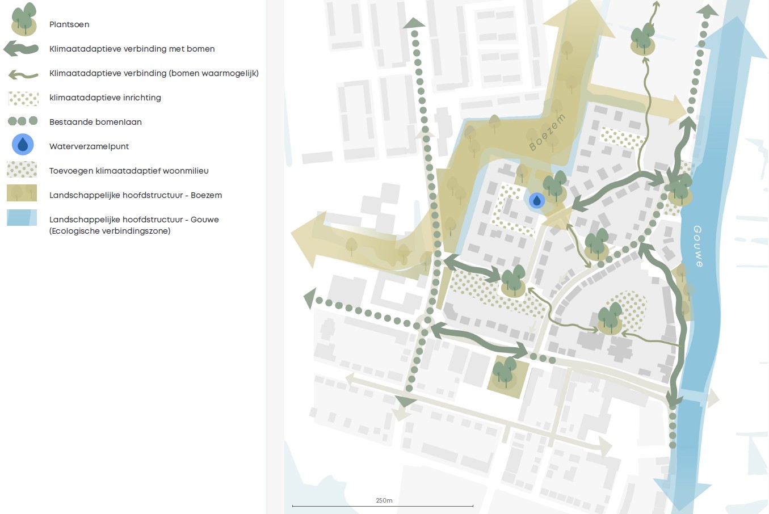This screenshot has height=514, width=769.
Task: Click the klimaatadaptieve inrichting dotted swatch
Action: coord(23,98)
